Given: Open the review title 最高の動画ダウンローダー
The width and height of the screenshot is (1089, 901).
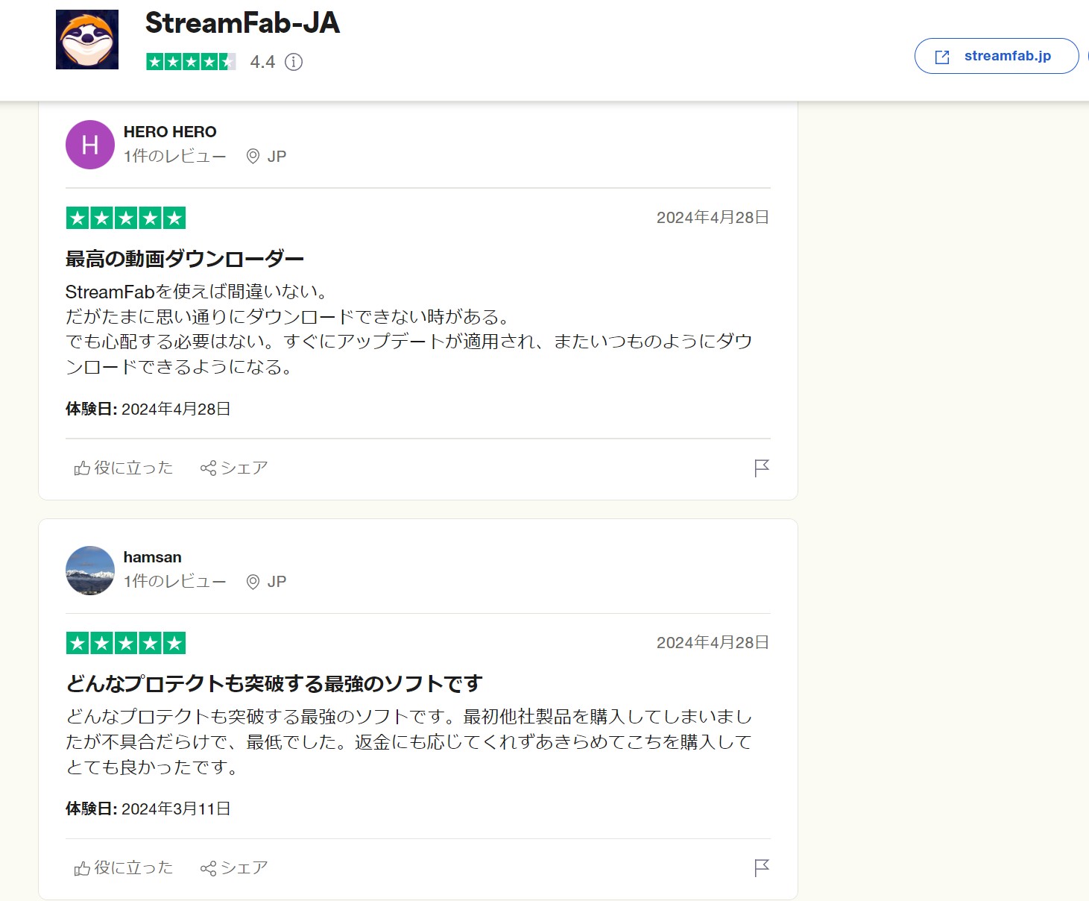Looking at the screenshot, I should [x=185, y=259].
